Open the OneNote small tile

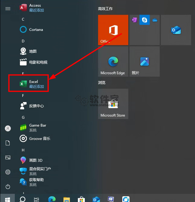point(134,20)
